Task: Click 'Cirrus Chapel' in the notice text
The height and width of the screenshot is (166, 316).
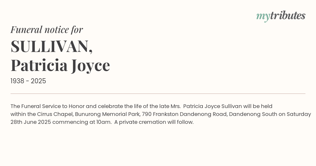Action: [x=55, y=114]
